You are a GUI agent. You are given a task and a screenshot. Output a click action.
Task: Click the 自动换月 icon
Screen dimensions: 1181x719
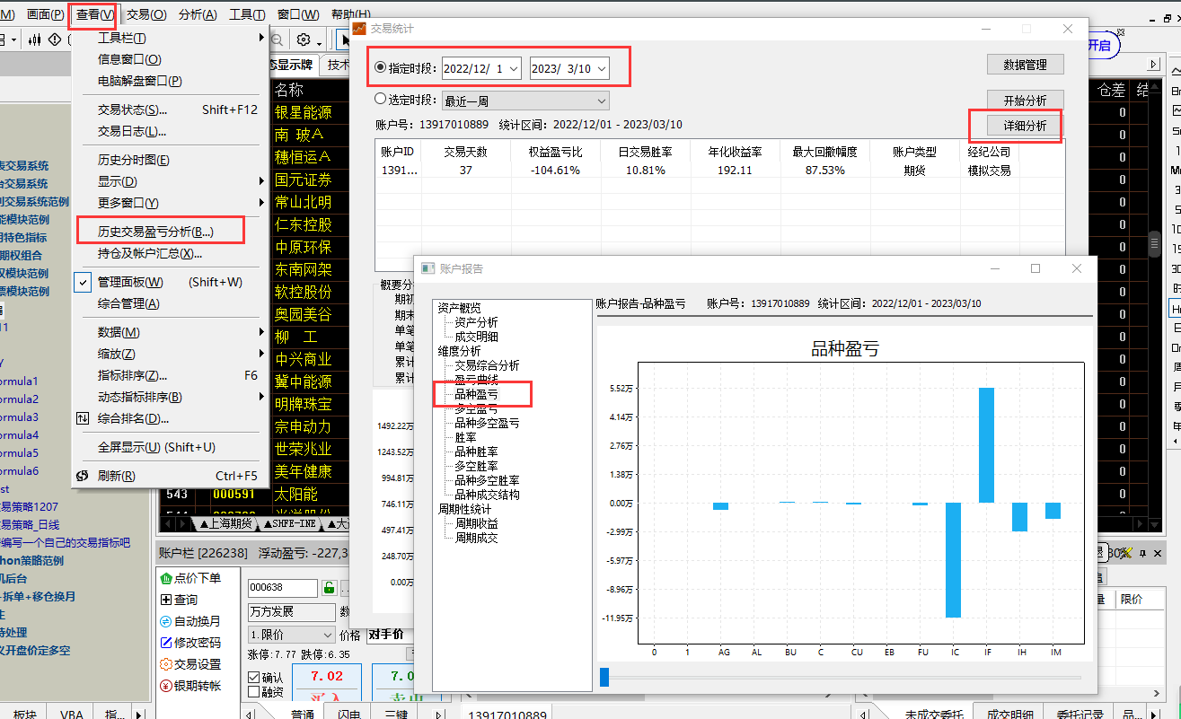point(166,621)
